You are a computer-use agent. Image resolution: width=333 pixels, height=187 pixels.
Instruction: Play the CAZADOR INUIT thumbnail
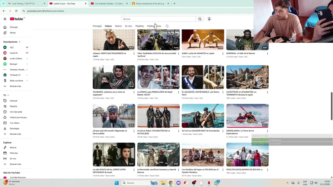coord(203,116)
